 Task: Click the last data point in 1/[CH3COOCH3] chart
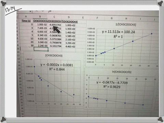tap(152, 34)
